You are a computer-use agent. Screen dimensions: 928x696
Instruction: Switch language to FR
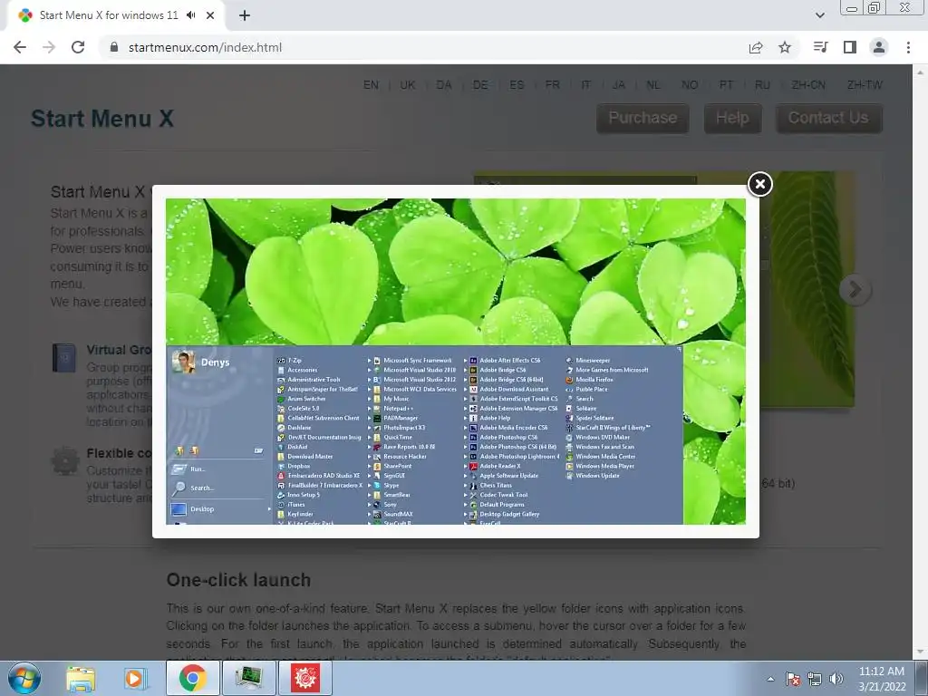pyautogui.click(x=553, y=84)
